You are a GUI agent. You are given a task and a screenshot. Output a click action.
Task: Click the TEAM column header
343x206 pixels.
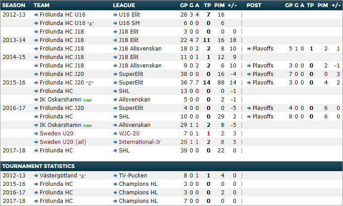42,5
